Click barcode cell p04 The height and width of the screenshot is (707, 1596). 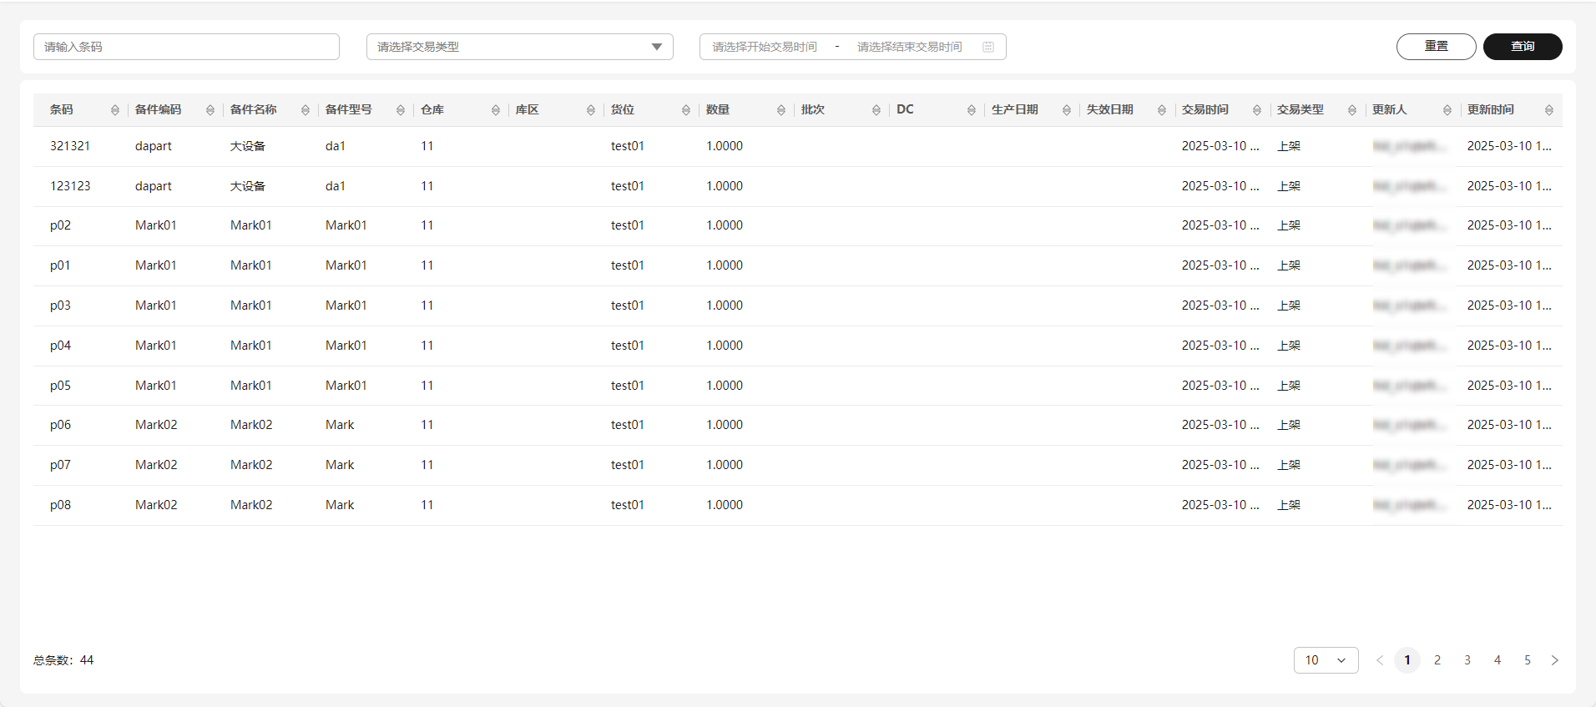pos(60,346)
